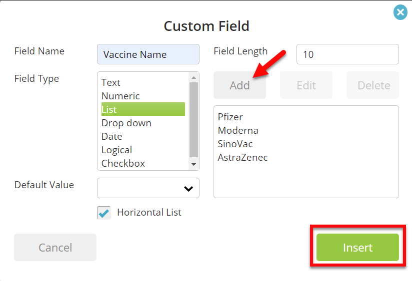Screen dimensions: 412x281
Task: Toggle the Horizontal List checkbox
Action: pyautogui.click(x=104, y=213)
